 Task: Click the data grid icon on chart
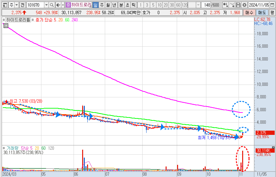coord(6,26)
